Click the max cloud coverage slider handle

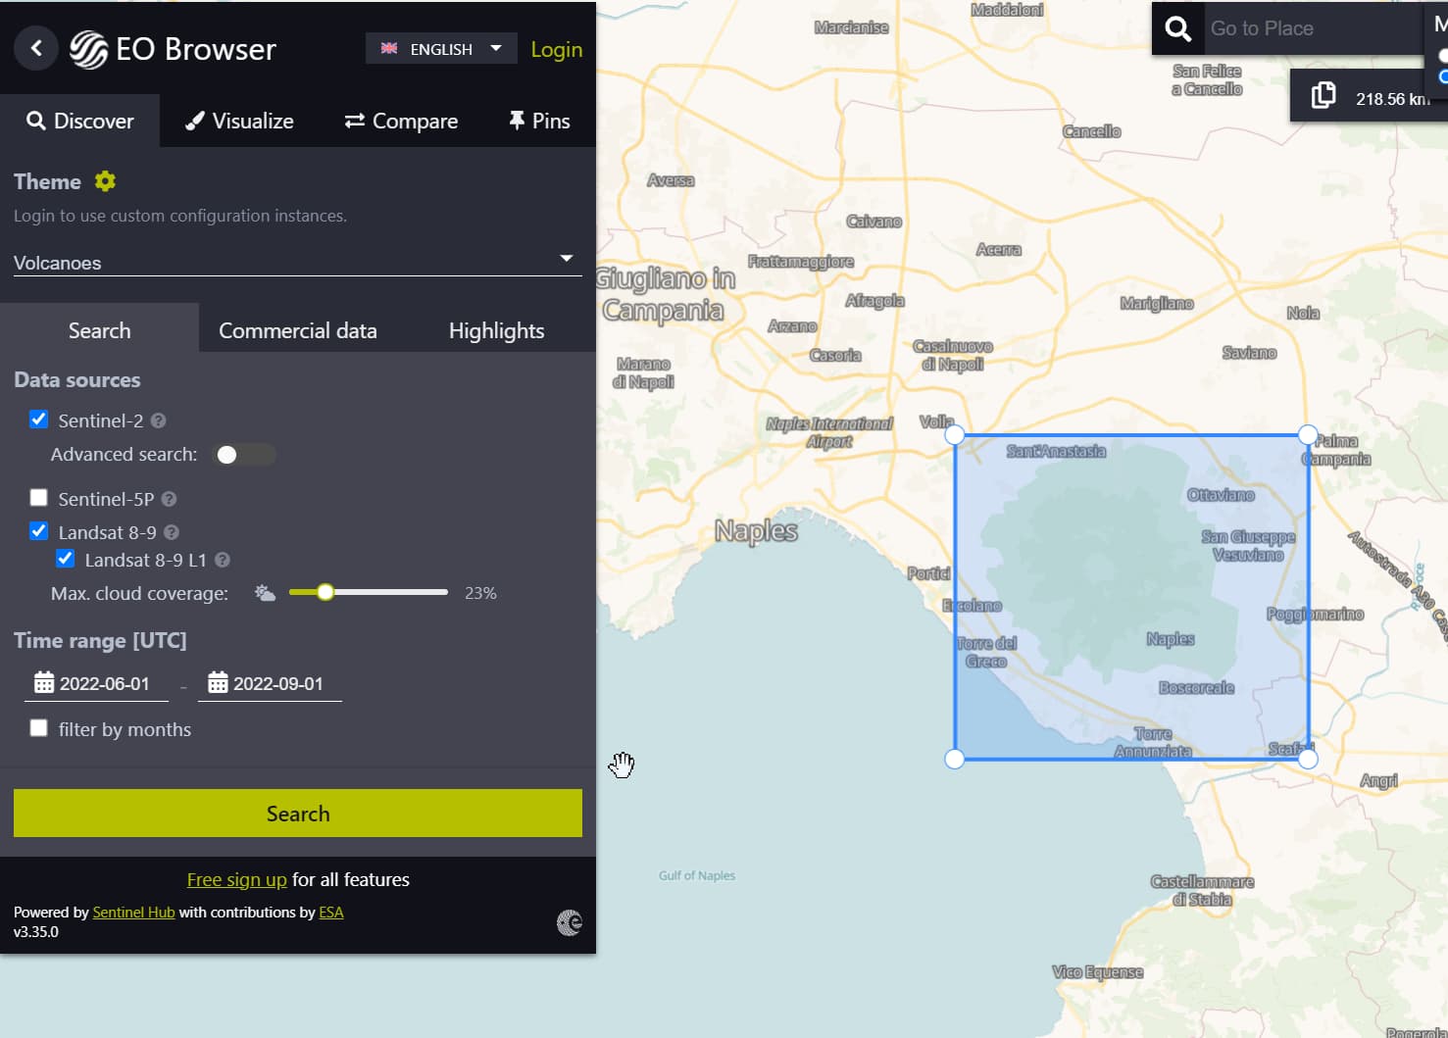pos(325,592)
